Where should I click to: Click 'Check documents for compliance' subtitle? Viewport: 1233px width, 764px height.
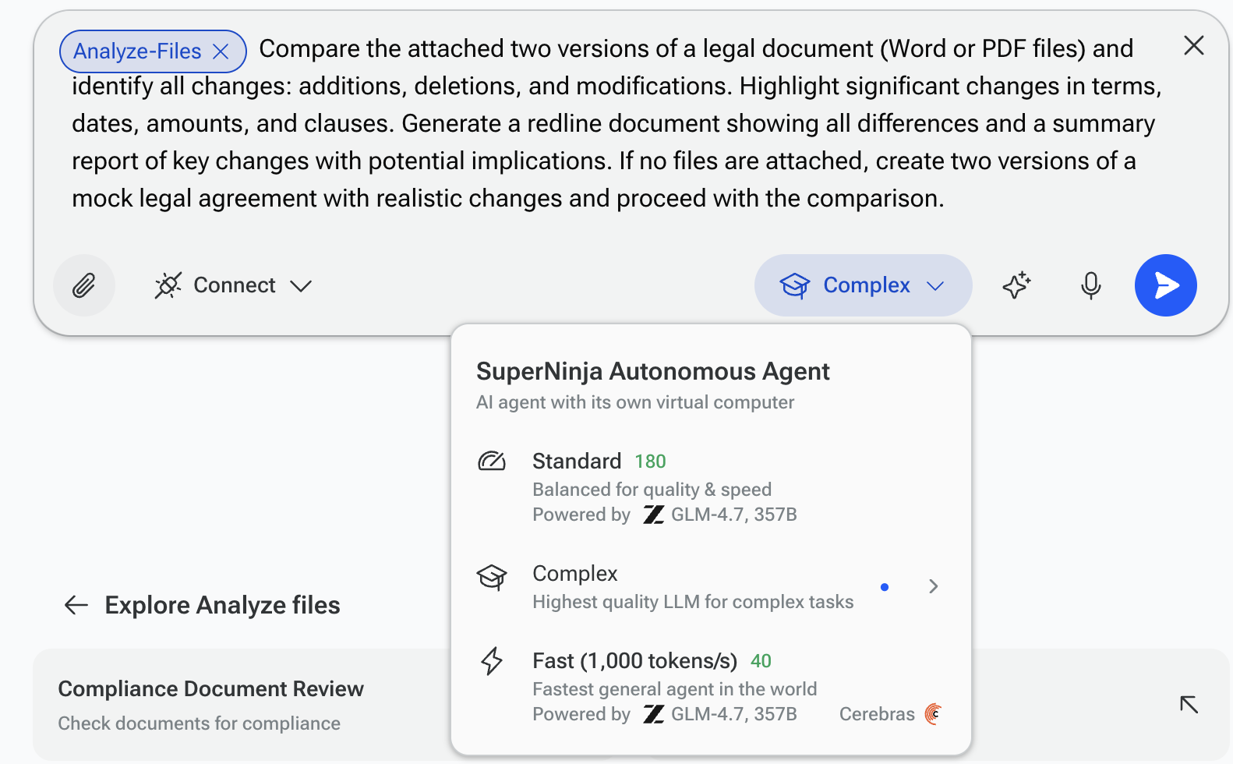(x=199, y=723)
